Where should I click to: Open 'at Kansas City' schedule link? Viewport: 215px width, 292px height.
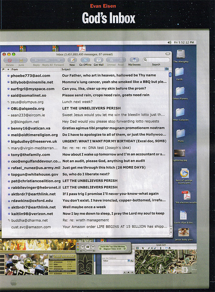[x=58, y=269]
